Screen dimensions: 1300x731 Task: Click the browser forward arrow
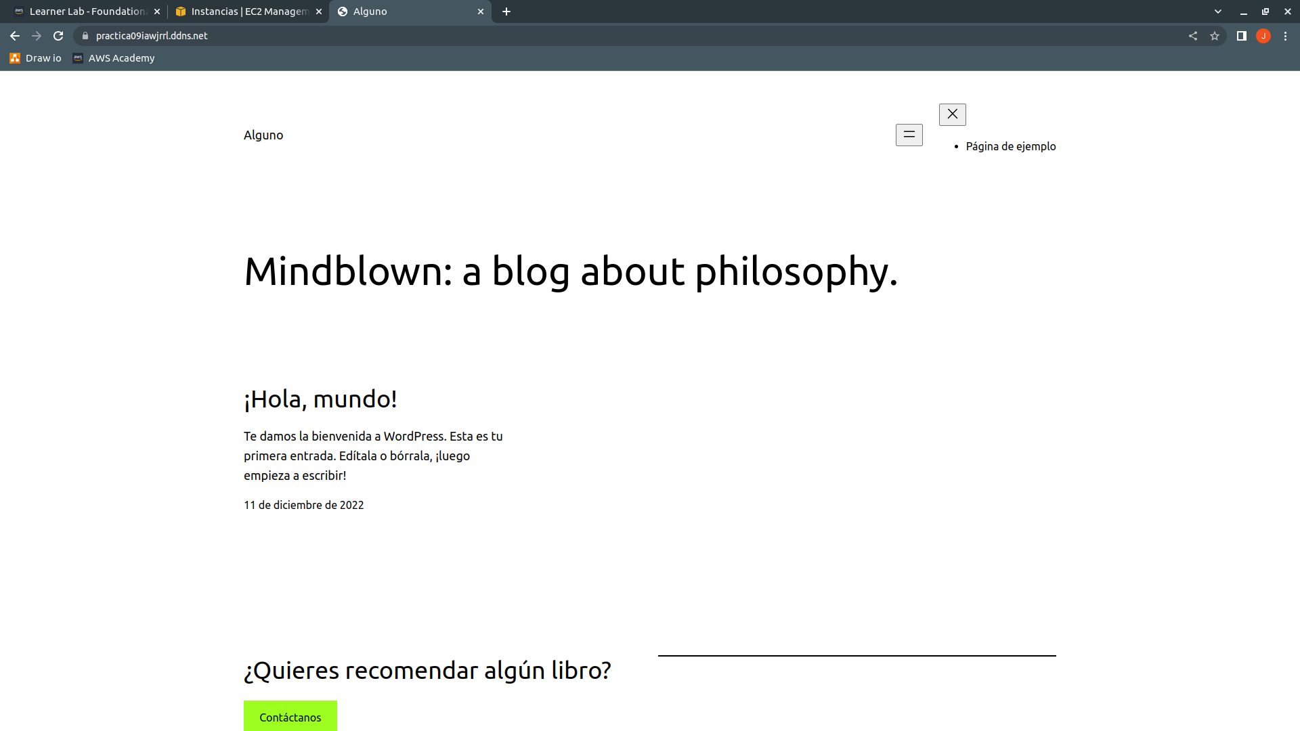click(x=37, y=36)
